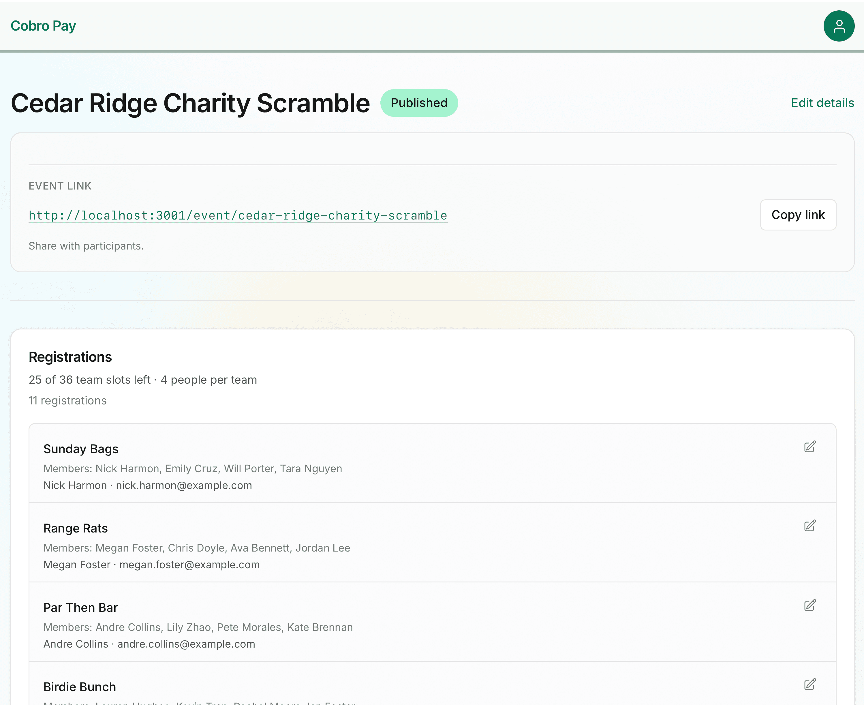The height and width of the screenshot is (705, 864).
Task: Click megan.foster@example.com contact line
Action: (x=151, y=565)
